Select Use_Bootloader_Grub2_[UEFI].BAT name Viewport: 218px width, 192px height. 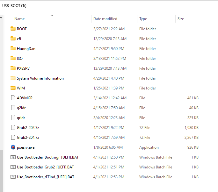[x=45, y=167]
